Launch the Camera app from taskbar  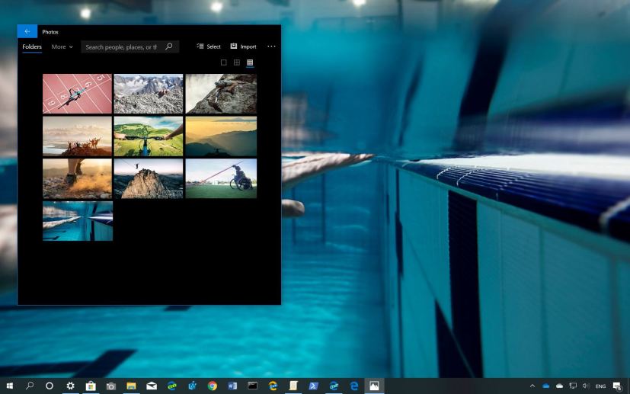coord(111,386)
